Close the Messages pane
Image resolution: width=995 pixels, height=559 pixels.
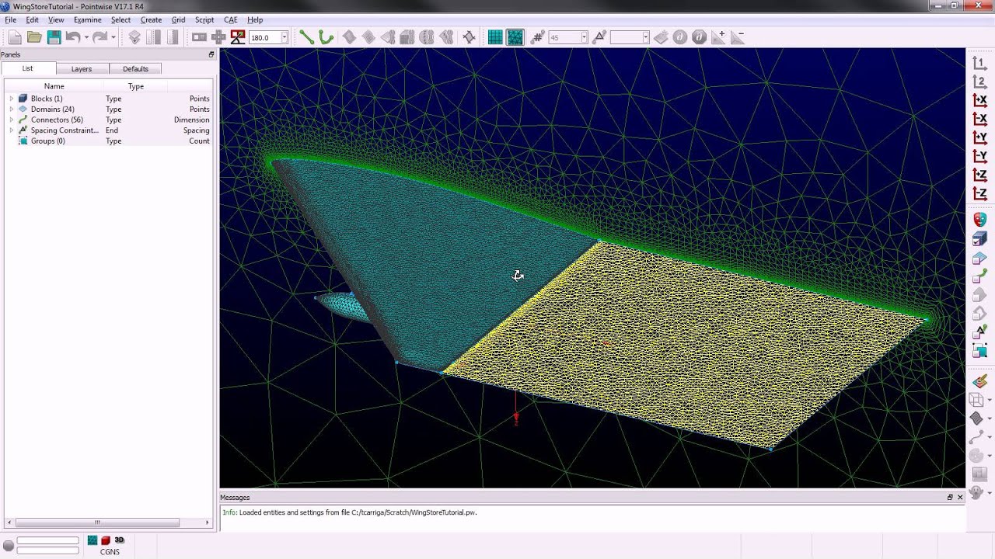pyautogui.click(x=960, y=498)
